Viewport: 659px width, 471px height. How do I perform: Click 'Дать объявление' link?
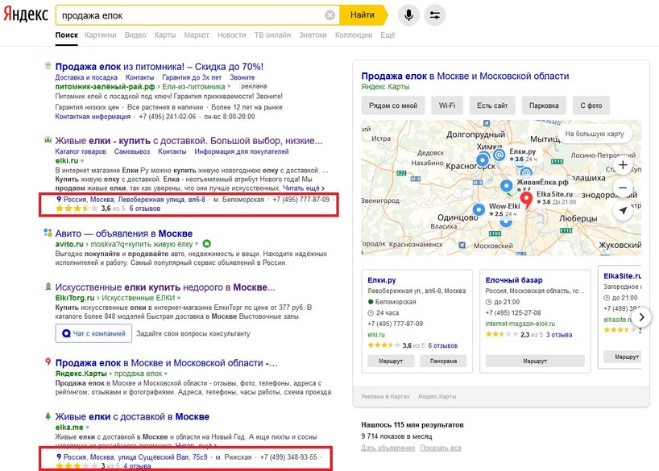388,448
